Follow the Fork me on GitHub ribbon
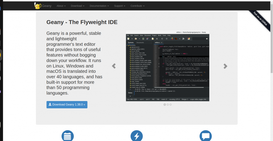 coord(260,19)
